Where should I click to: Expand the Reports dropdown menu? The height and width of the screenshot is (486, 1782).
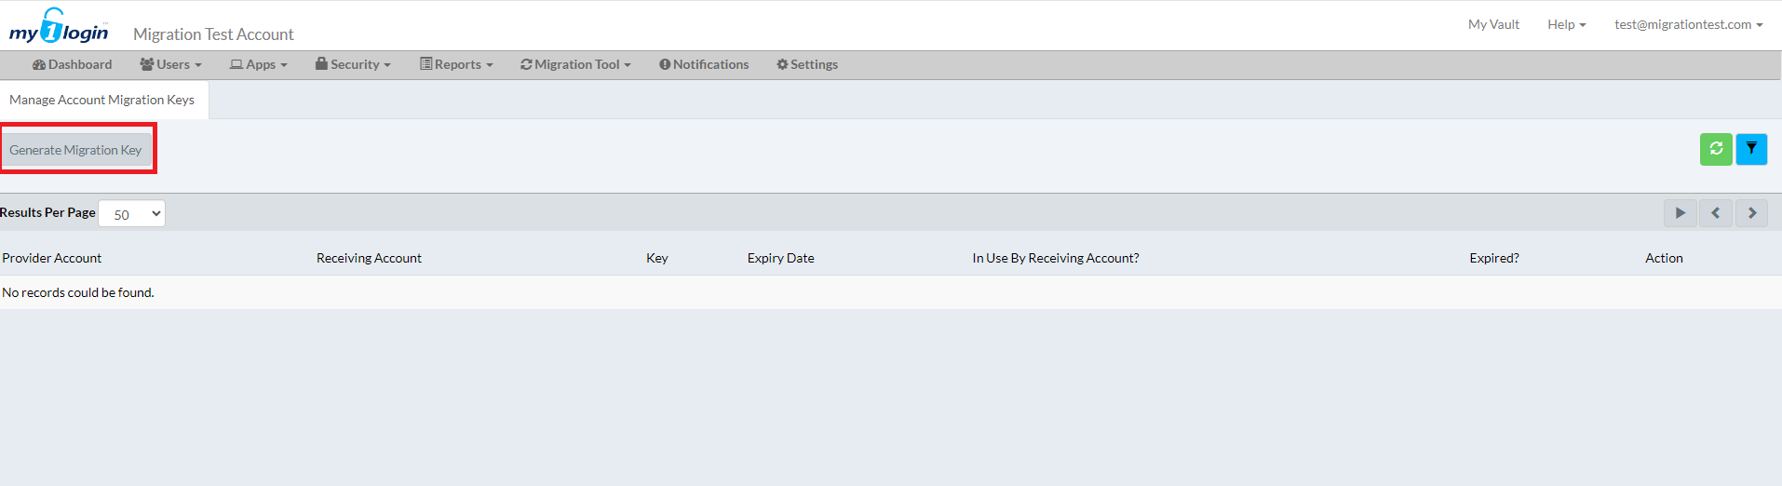[456, 64]
